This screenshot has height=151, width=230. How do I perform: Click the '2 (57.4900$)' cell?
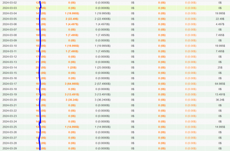[103, 84]
